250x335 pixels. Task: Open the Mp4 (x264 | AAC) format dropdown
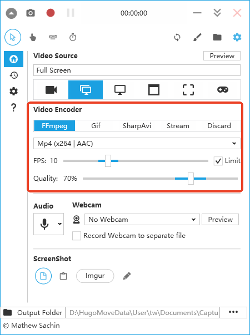click(137, 143)
